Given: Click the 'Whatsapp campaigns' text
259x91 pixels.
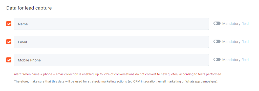Looking at the screenshot, I should pyautogui.click(x=201, y=81).
